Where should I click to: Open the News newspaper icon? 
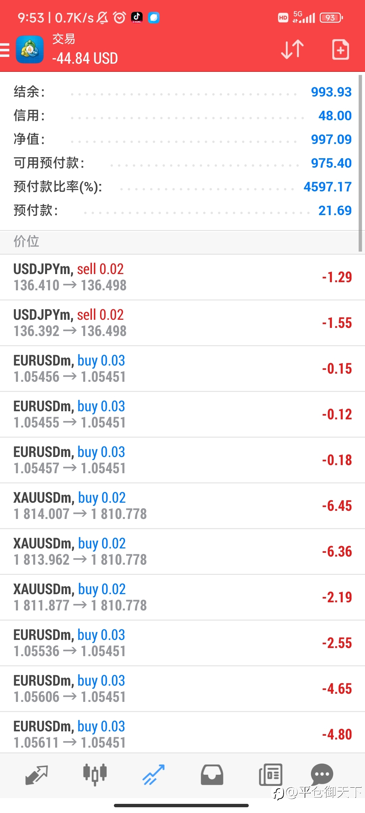tap(270, 775)
